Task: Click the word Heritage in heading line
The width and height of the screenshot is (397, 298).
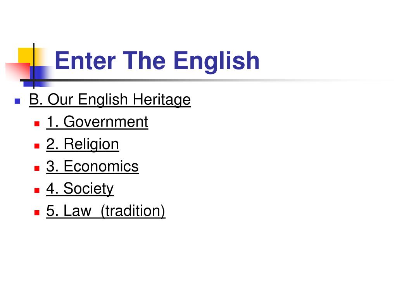Action: click(162, 100)
